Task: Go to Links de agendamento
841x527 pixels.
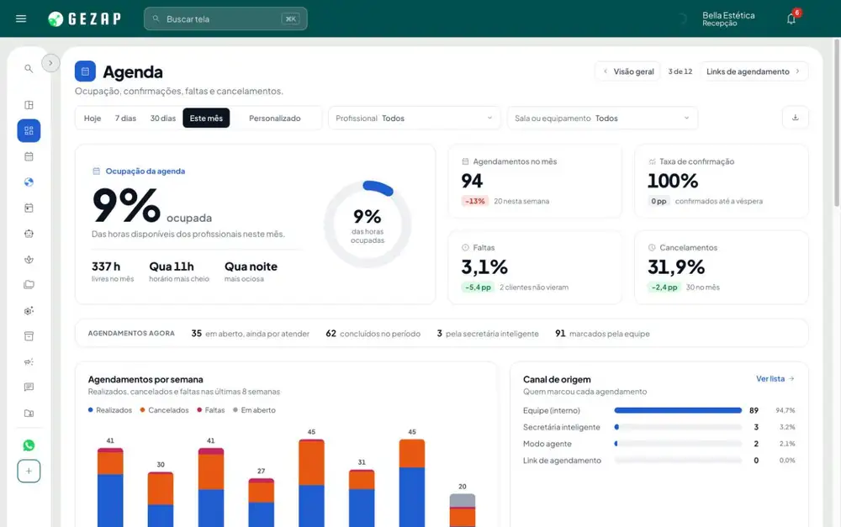Action: pos(754,71)
